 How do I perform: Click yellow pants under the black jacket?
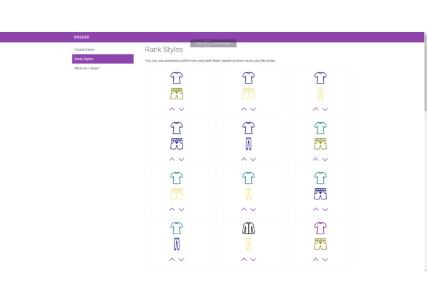click(249, 244)
